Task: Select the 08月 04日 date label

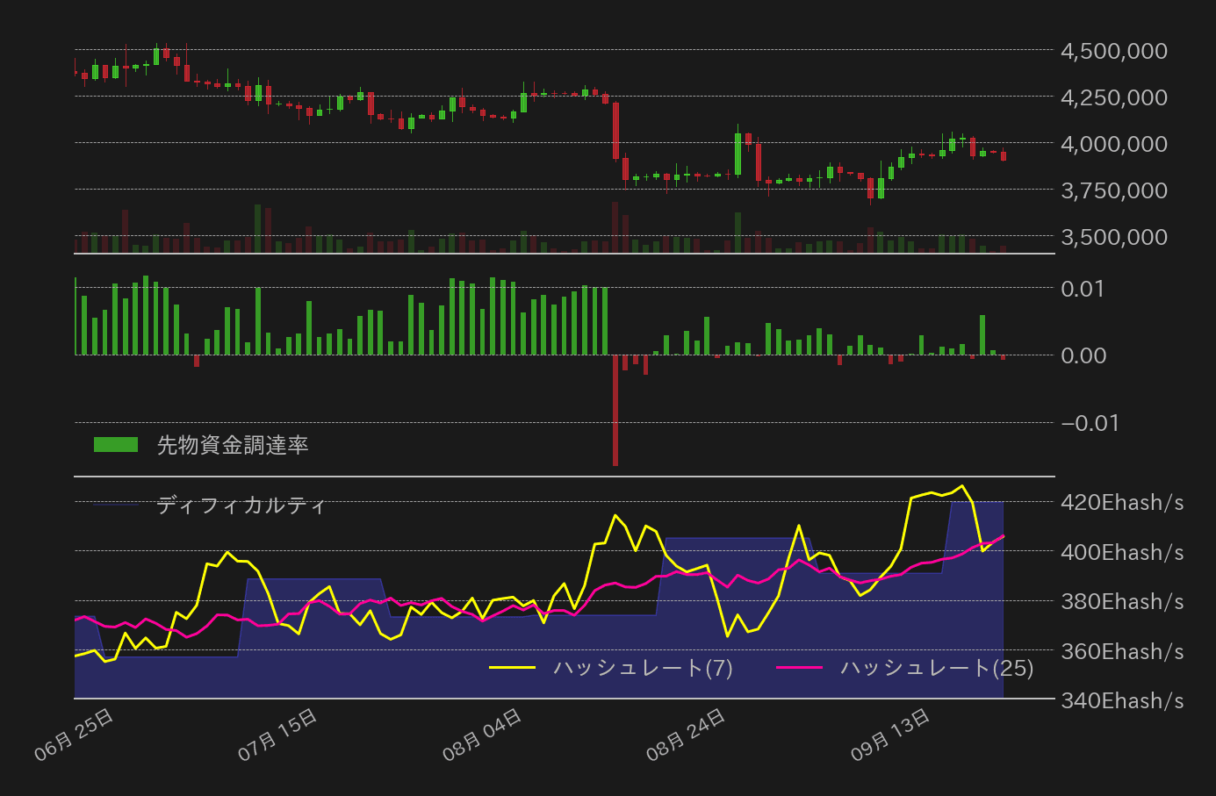Action: (482, 727)
